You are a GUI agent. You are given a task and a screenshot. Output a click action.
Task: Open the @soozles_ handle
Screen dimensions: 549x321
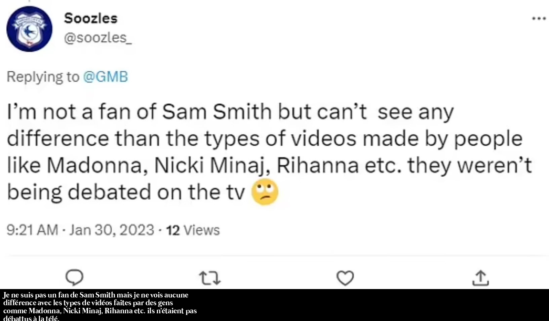point(97,38)
